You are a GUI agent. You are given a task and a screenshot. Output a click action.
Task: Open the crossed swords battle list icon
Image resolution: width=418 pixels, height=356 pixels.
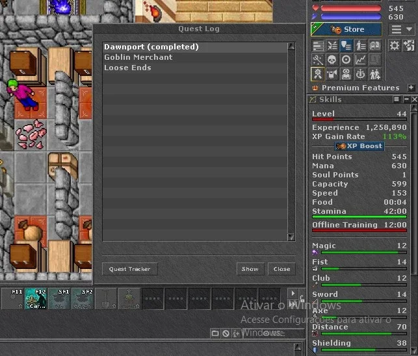pyautogui.click(x=332, y=46)
